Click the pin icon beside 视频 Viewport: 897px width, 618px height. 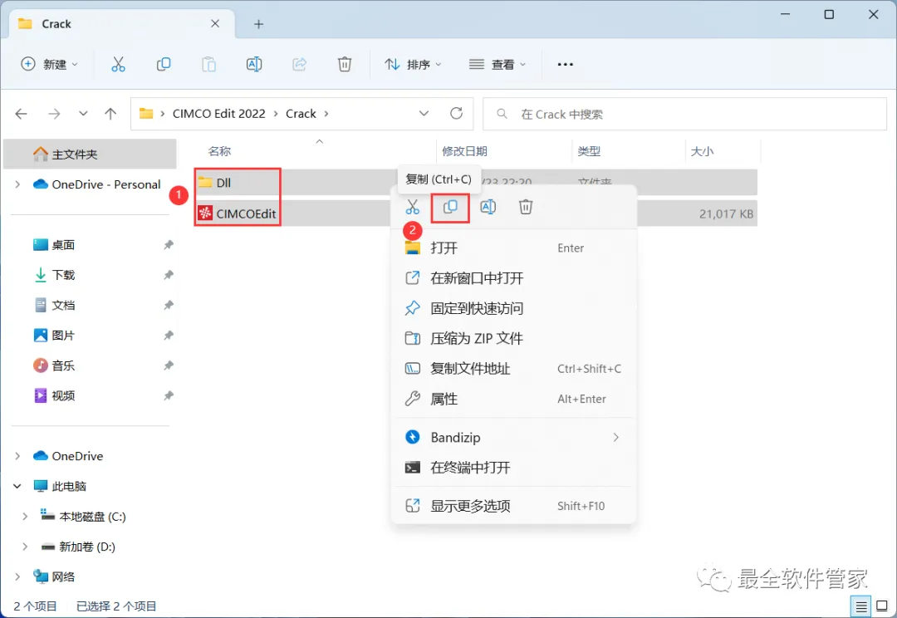point(168,395)
